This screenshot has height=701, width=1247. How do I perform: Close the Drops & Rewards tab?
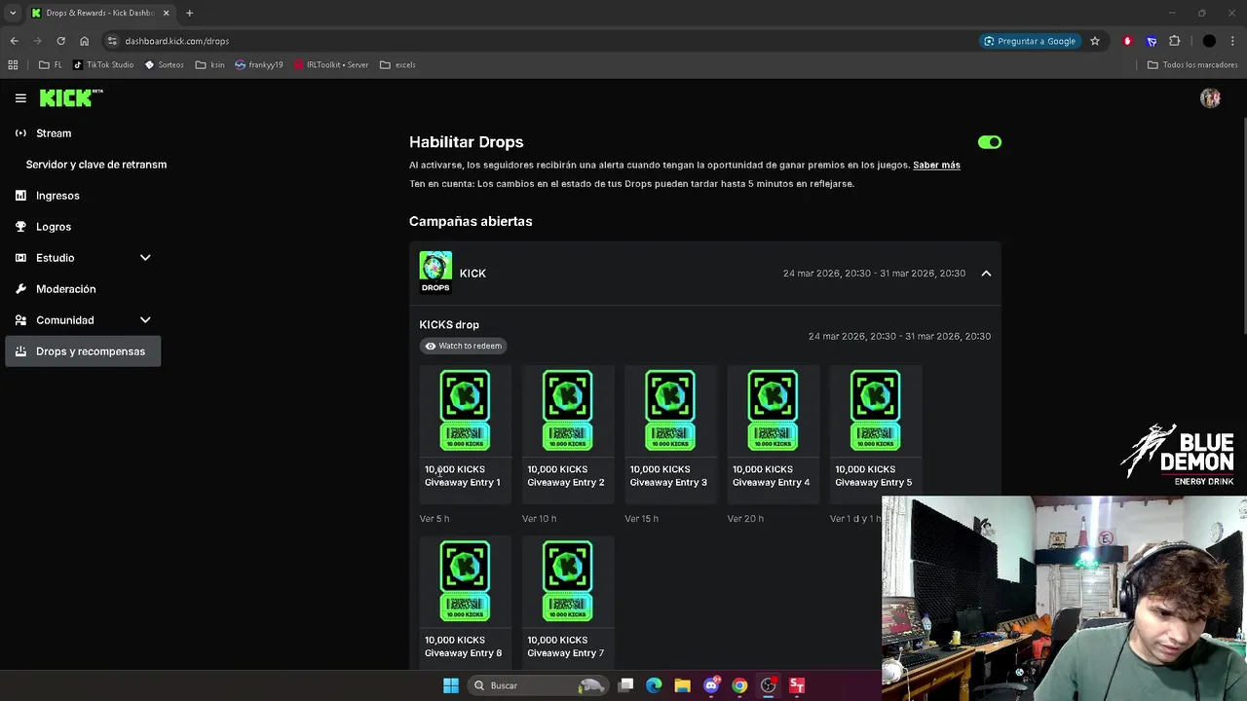pos(166,13)
